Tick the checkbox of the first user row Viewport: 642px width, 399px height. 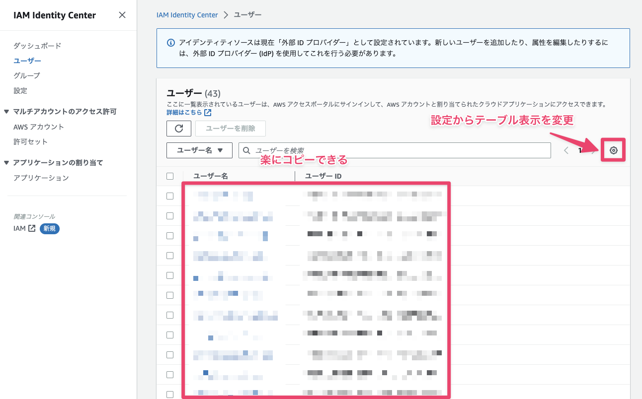tap(170, 196)
